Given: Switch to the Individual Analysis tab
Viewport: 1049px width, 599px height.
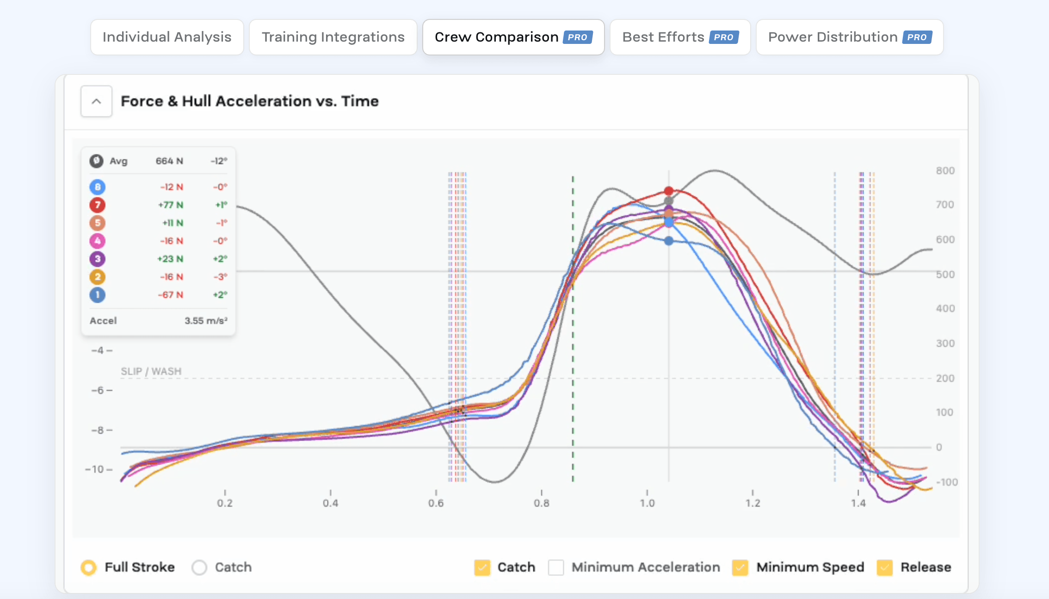Looking at the screenshot, I should point(167,37).
